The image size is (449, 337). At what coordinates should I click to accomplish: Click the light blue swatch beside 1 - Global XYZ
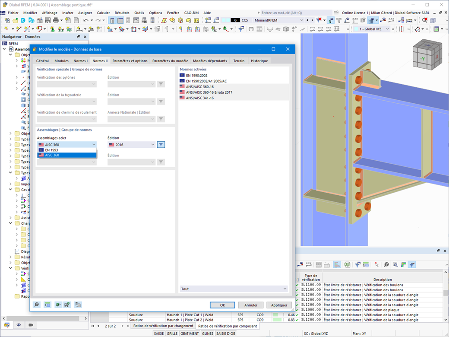tap(356, 29)
